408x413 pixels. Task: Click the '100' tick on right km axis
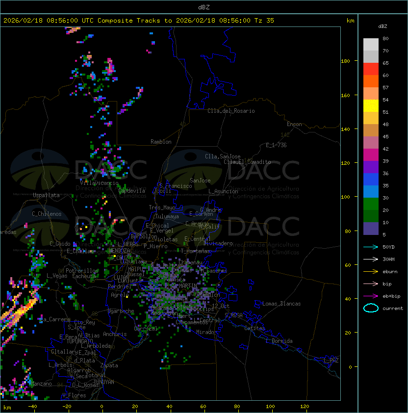[345, 197]
